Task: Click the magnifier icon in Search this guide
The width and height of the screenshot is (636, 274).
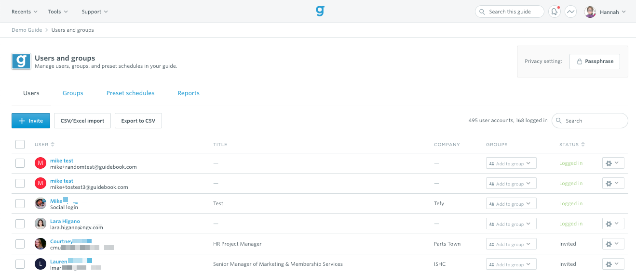Action: click(x=483, y=12)
